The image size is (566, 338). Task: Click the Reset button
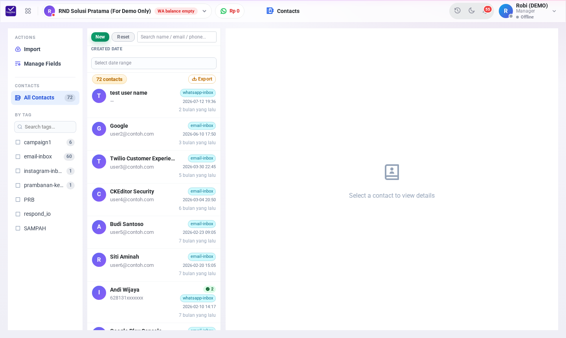123,37
